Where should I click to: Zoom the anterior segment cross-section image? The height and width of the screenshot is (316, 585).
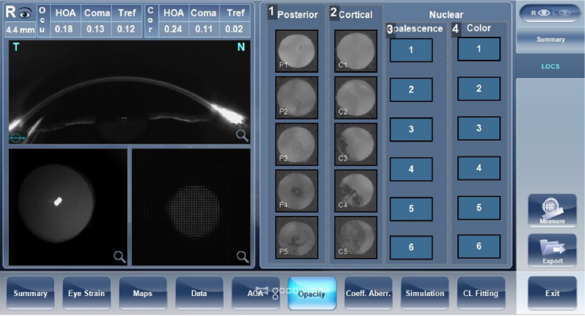pyautogui.click(x=242, y=136)
